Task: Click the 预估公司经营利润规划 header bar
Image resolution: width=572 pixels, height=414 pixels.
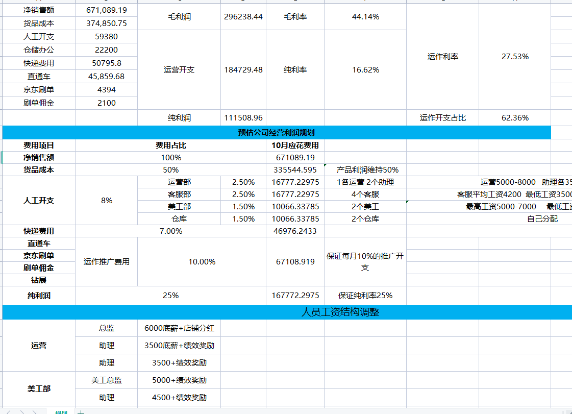Action: (x=277, y=133)
